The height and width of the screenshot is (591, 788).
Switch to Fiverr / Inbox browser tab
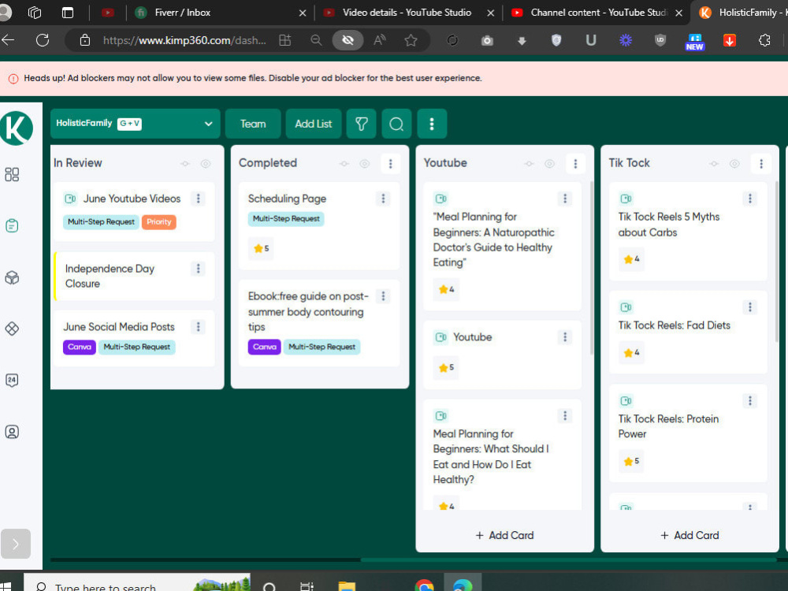point(220,13)
